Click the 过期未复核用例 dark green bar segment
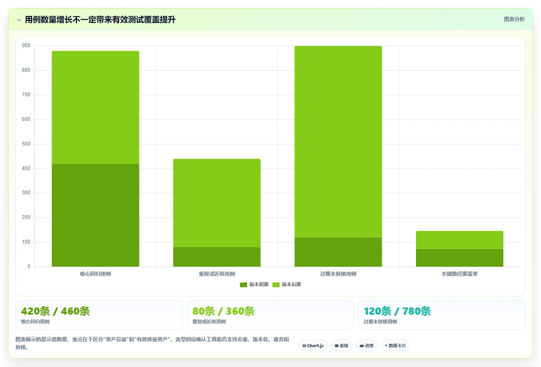The image size is (541, 367). [338, 252]
